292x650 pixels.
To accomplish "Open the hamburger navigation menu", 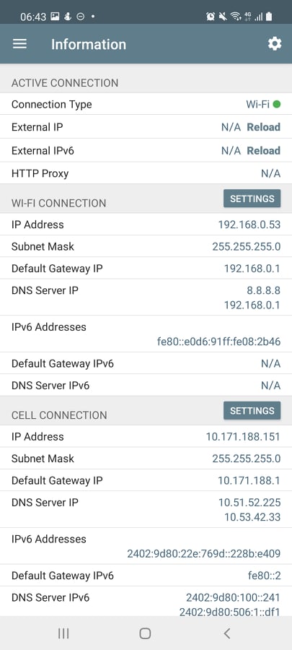I will 19,44.
